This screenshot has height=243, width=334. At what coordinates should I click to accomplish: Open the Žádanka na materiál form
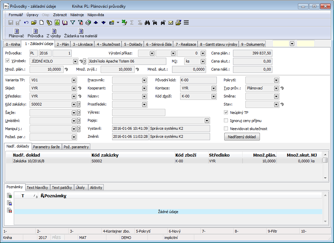80,33
